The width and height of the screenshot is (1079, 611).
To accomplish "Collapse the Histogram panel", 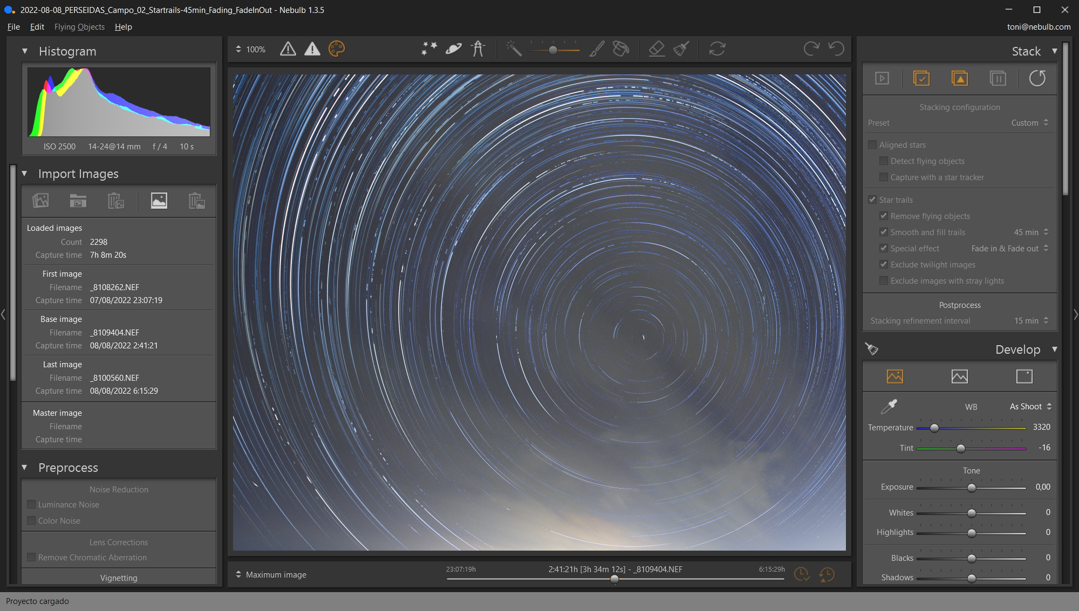I will pyautogui.click(x=25, y=51).
